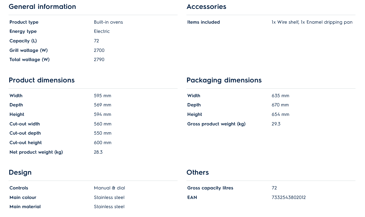Select the Net product weight value 28.3
The image size is (365, 217).
coord(98,152)
